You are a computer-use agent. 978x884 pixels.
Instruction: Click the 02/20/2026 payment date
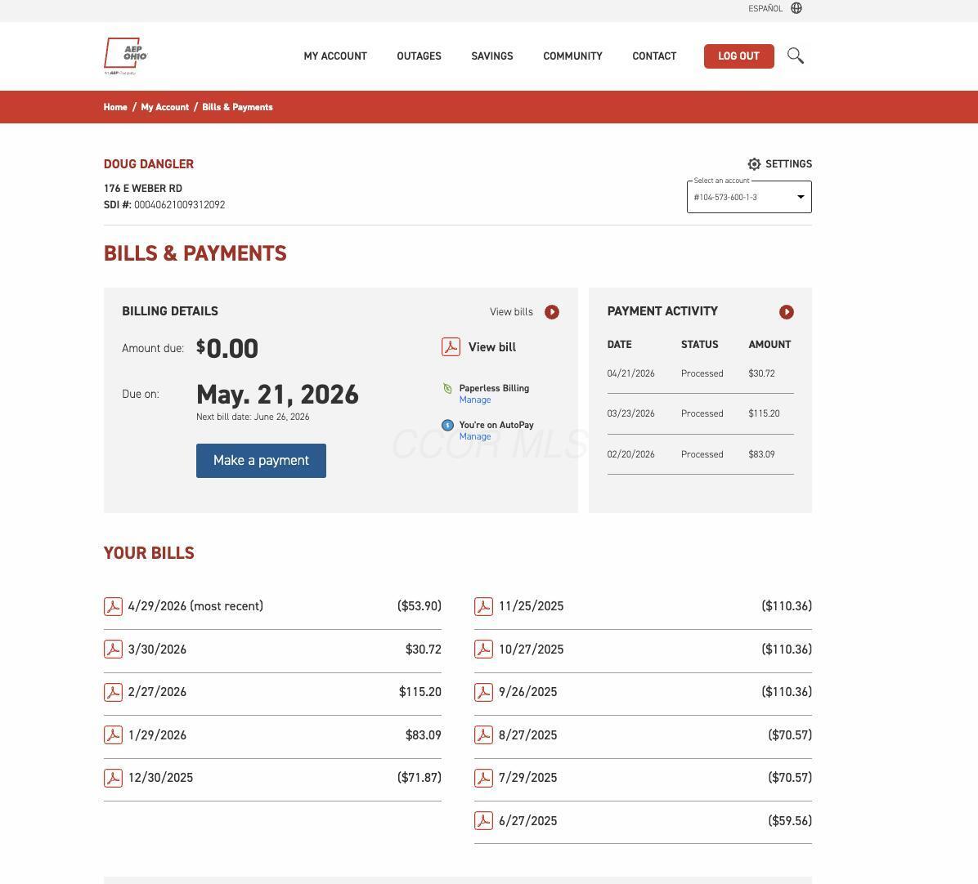pos(630,455)
